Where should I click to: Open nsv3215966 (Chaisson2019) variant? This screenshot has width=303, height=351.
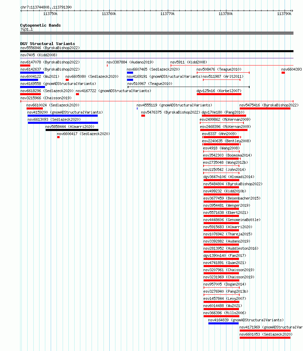[x=46, y=98]
